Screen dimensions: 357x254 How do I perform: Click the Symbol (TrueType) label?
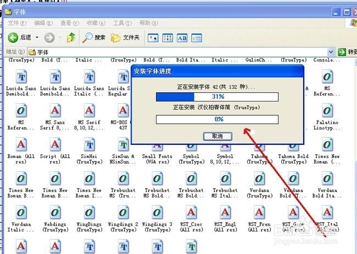pos(191,159)
